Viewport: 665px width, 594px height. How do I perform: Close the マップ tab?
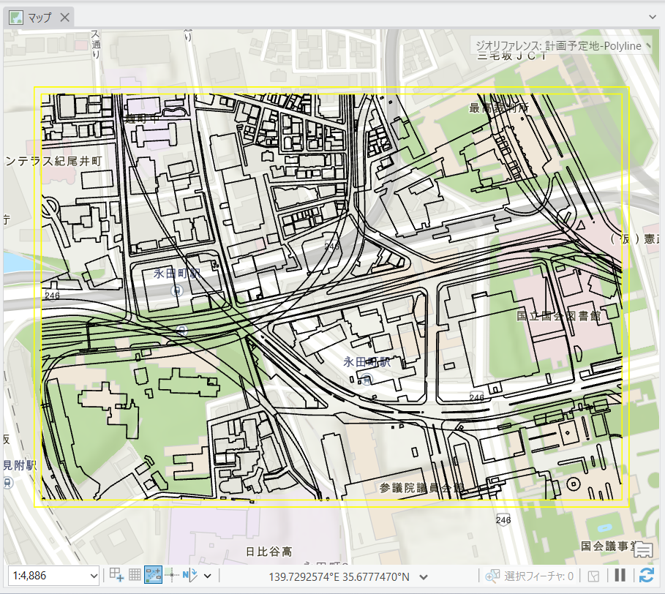click(64, 18)
